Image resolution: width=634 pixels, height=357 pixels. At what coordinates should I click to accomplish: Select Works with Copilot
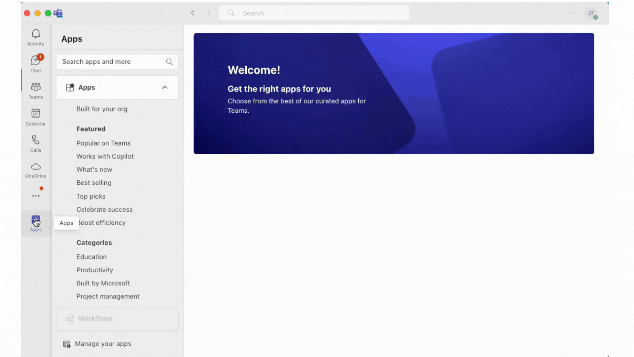click(105, 156)
